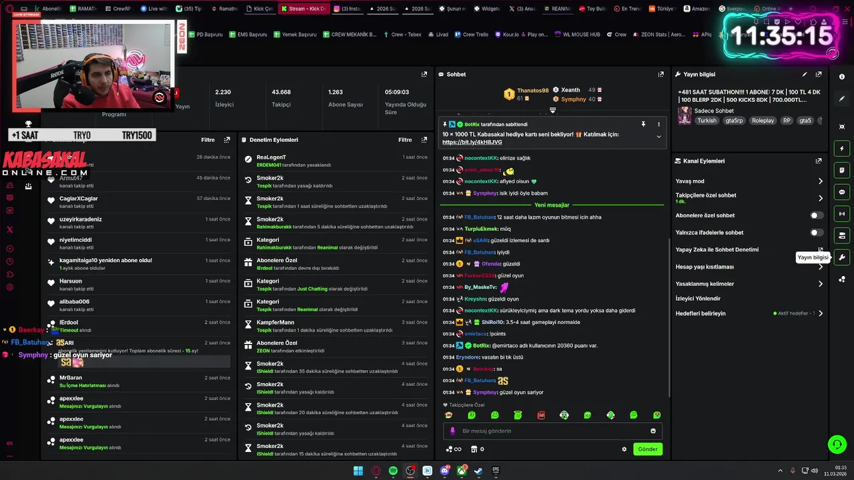This screenshot has width=854, height=480.
Task: Open the shop icon below message box
Action: [x=474, y=449]
